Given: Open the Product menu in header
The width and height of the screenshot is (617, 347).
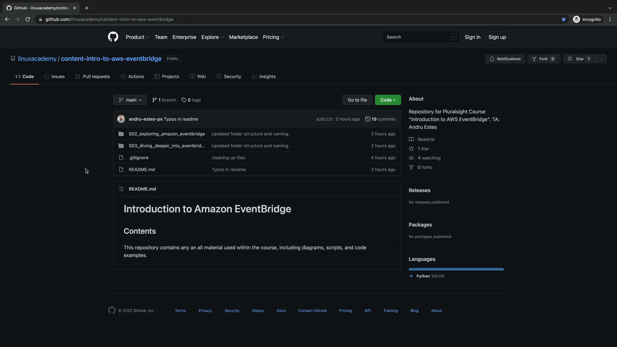Looking at the screenshot, I should coord(137,37).
